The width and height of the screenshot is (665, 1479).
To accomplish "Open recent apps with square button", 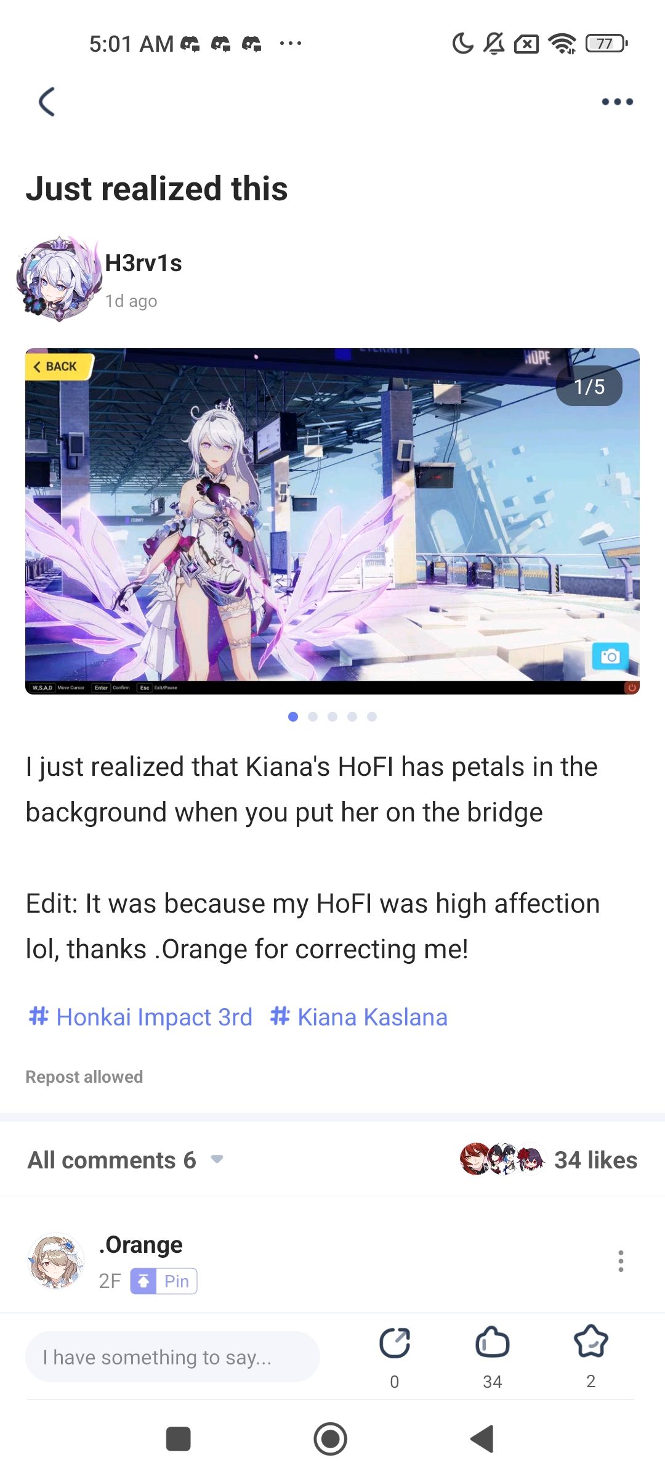I will (x=179, y=1439).
